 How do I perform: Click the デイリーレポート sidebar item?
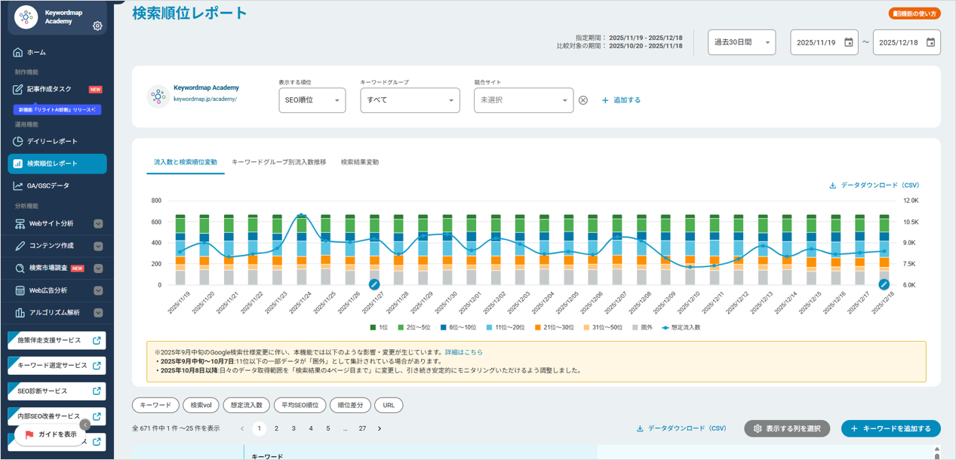pyautogui.click(x=51, y=141)
